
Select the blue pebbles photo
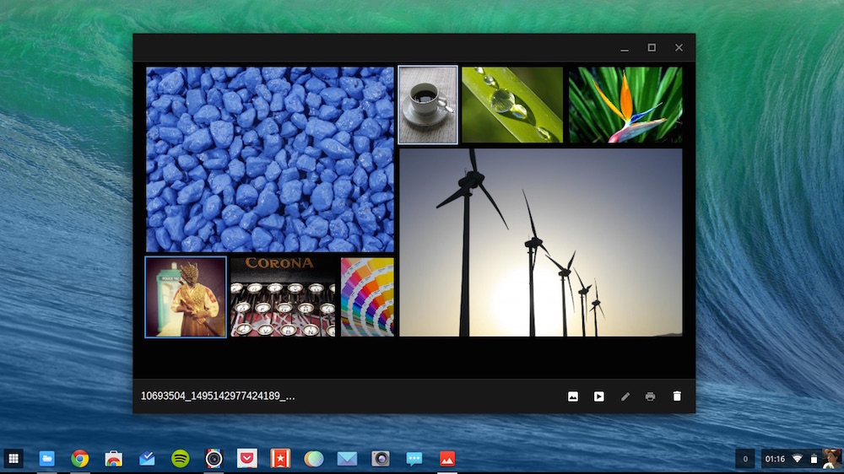tap(270, 159)
